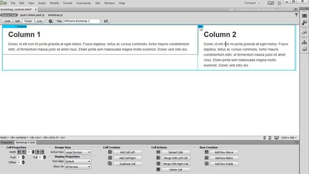Viewport: 309px width, 174px height.
Task: Click the Add Row Above icon
Action: pos(207,152)
